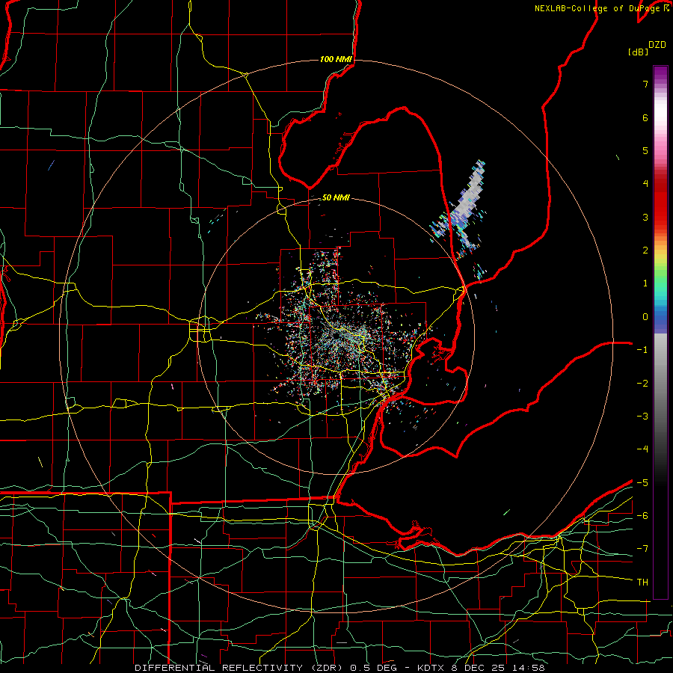Click the DZD color scale title
673x673 pixels.
point(657,45)
